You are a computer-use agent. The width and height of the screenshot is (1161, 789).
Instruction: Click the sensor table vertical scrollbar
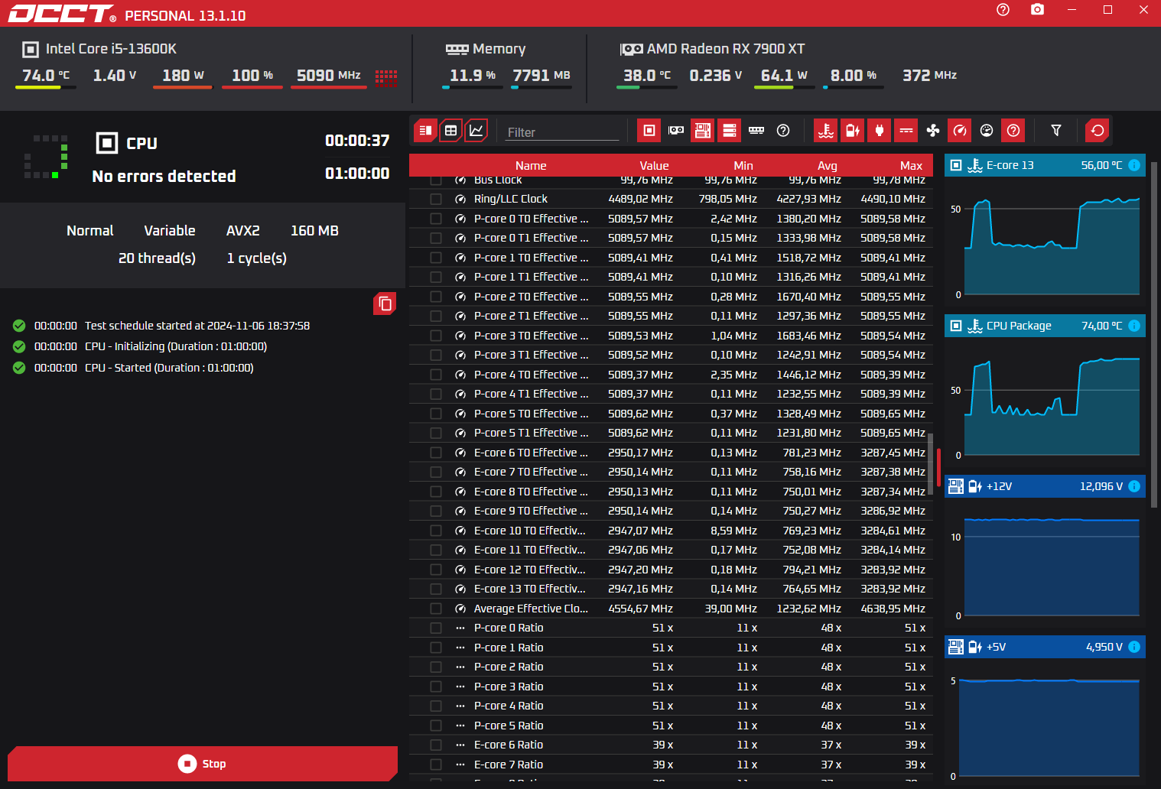click(930, 463)
